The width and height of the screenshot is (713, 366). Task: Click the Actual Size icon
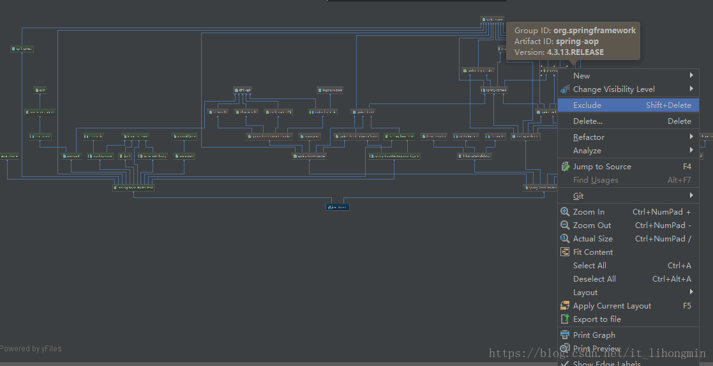[x=564, y=239]
